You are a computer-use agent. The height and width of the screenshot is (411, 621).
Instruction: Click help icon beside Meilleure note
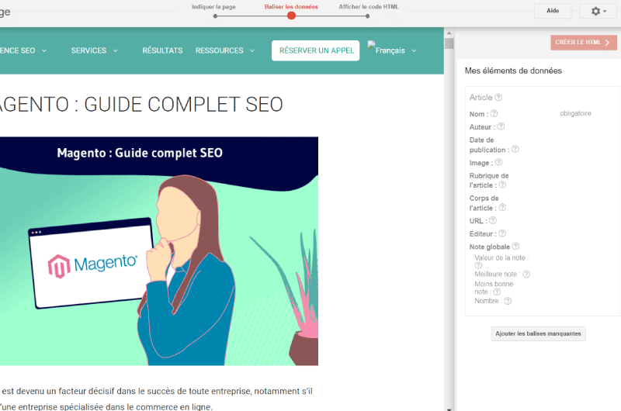pos(526,275)
